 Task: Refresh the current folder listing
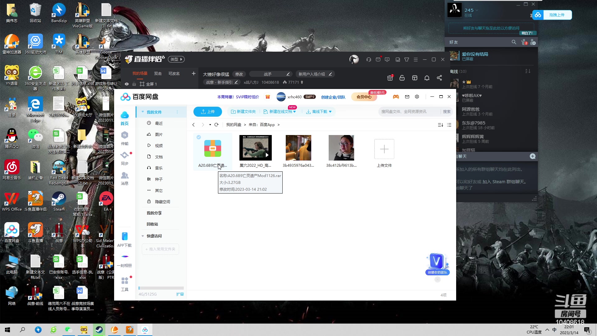pyautogui.click(x=216, y=125)
